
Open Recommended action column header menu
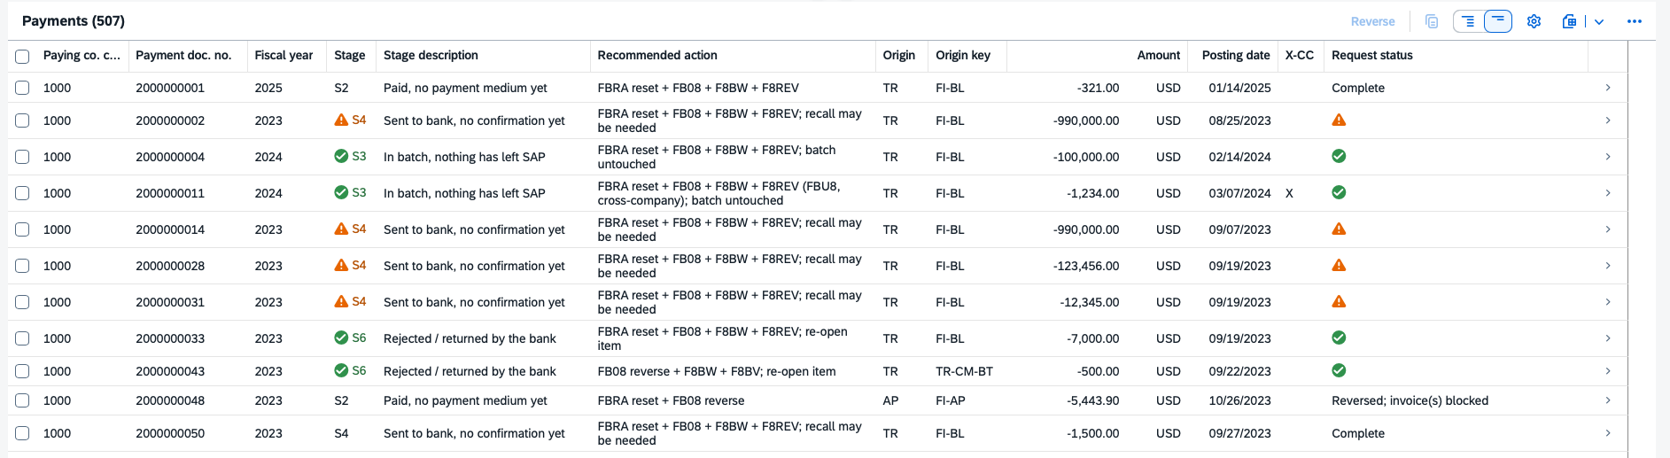(x=733, y=55)
